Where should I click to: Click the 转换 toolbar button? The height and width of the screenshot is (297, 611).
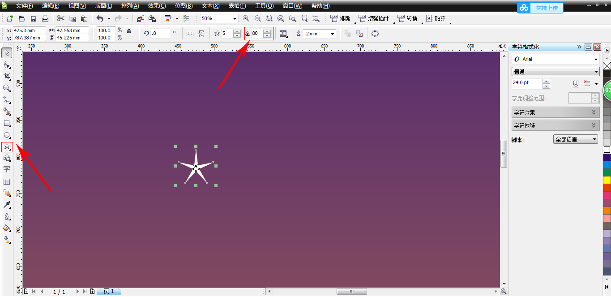(407, 18)
